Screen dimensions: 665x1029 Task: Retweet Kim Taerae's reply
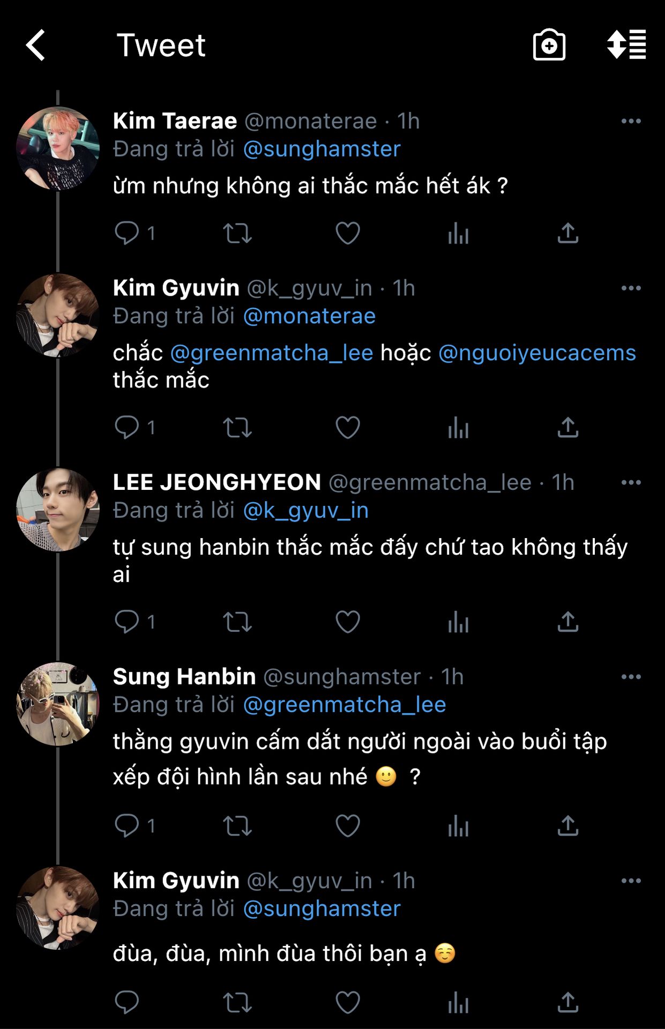[237, 233]
